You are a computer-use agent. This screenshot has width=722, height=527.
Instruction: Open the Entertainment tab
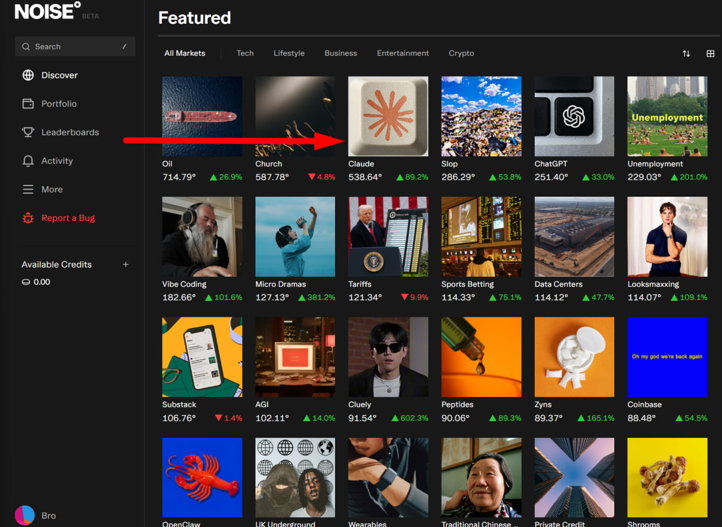(x=403, y=53)
